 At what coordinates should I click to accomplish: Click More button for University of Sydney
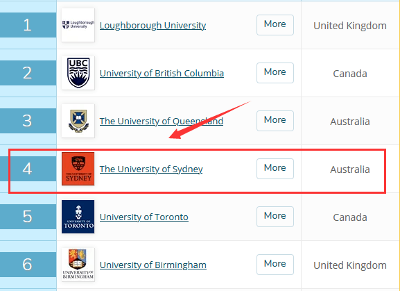pyautogui.click(x=275, y=169)
